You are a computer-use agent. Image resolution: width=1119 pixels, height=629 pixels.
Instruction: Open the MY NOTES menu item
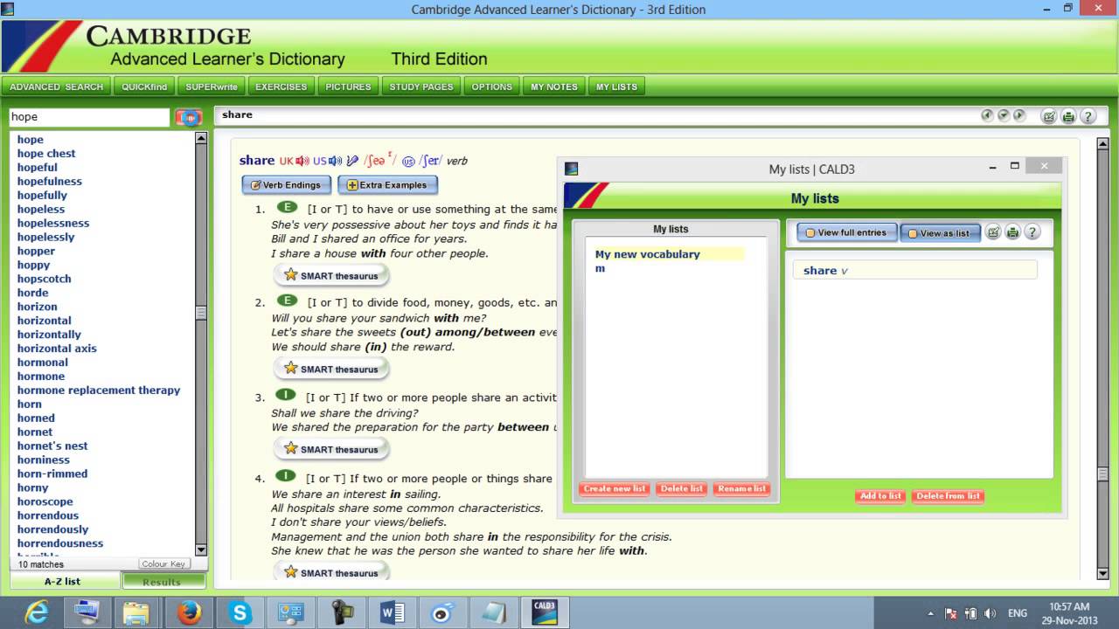click(554, 86)
